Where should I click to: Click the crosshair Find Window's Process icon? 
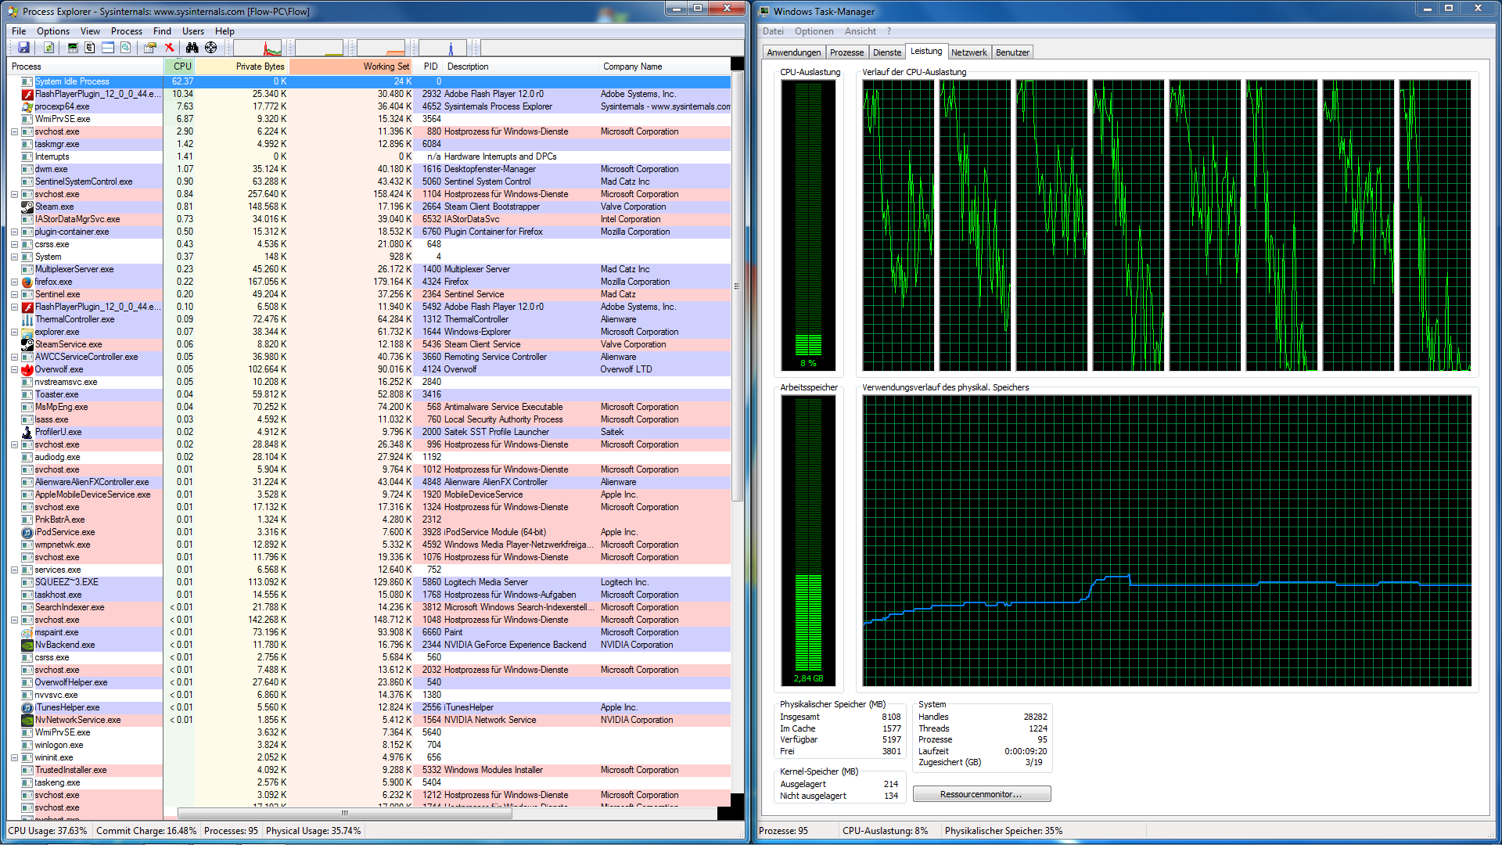tap(211, 48)
